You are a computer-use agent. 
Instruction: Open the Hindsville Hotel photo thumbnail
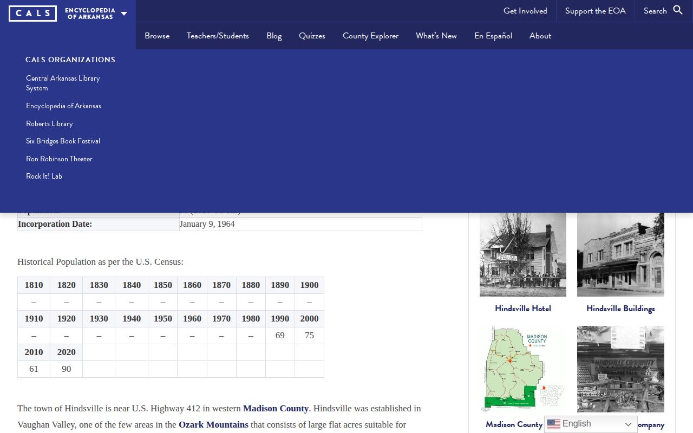[x=523, y=254]
